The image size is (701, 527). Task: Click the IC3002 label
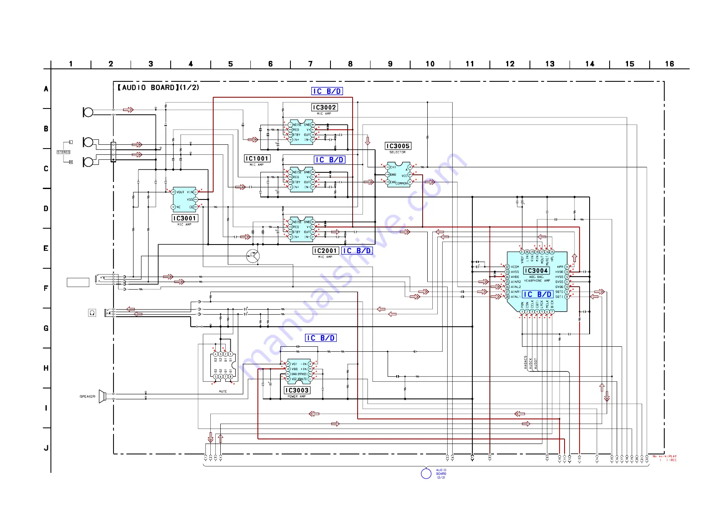click(x=324, y=108)
